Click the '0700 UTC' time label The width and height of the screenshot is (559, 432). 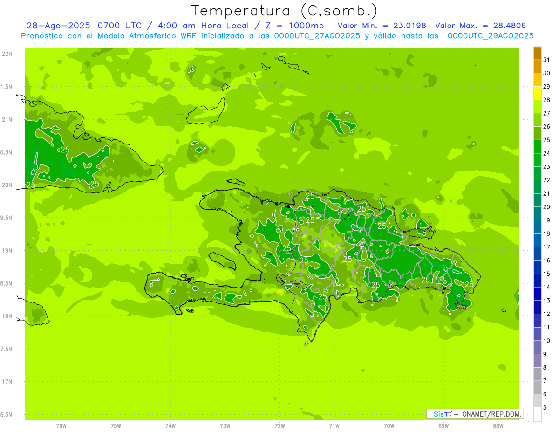point(122,26)
